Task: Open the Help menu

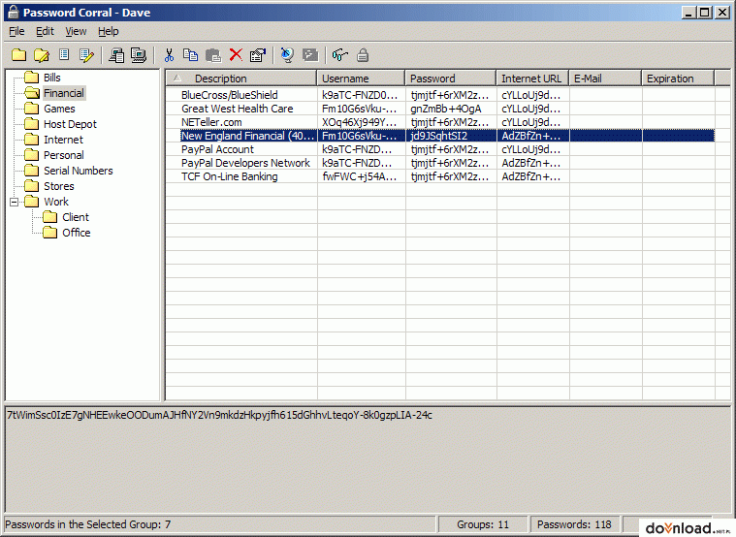Action: 109,31
